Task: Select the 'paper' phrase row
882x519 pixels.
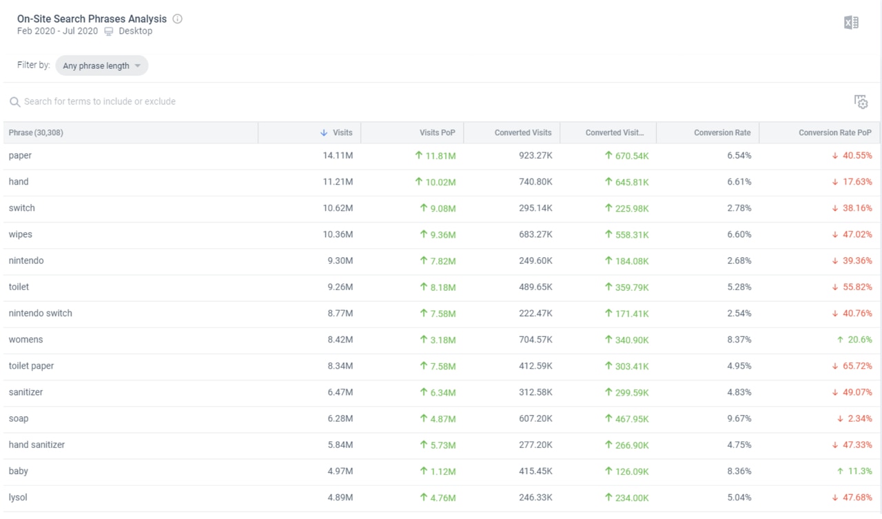Action: [x=20, y=156]
